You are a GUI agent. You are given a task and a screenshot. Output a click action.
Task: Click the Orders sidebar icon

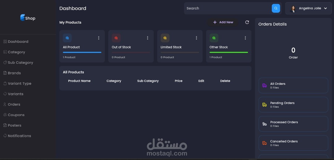(x=5, y=104)
